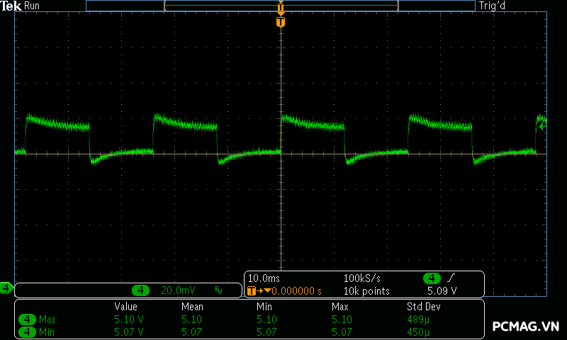567x340 pixels.
Task: Click the record overview bar at top
Action: (281, 6)
